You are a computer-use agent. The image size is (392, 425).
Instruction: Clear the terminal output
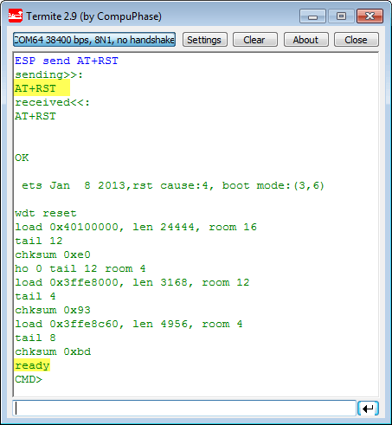(x=255, y=40)
